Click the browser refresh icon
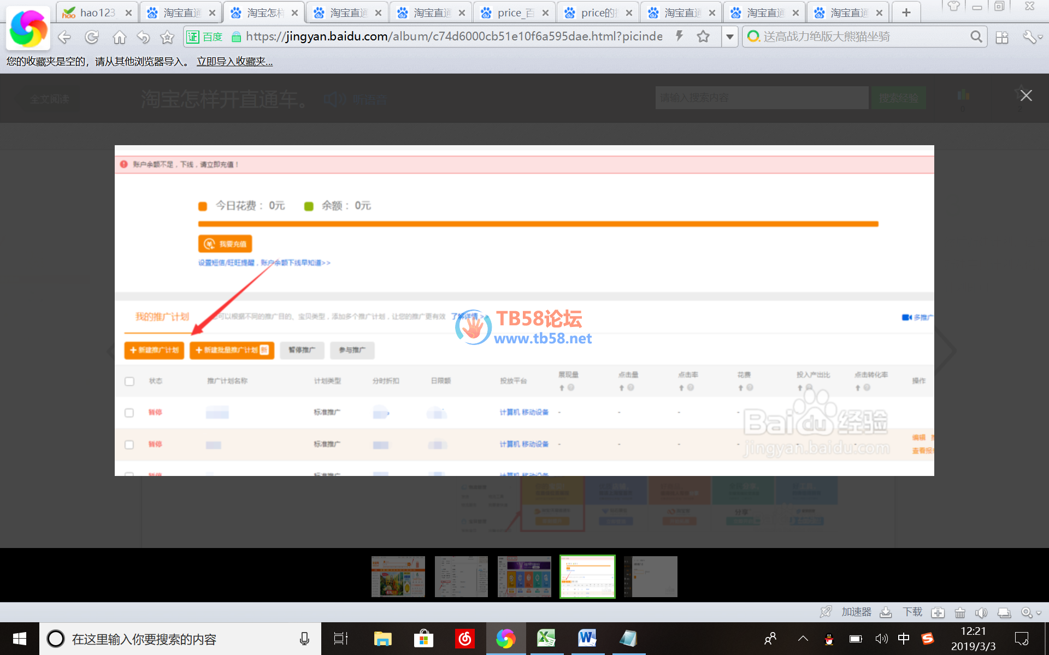 [92, 37]
